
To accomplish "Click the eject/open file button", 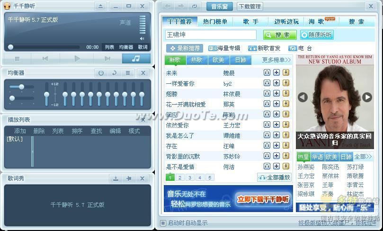I will (100, 6).
